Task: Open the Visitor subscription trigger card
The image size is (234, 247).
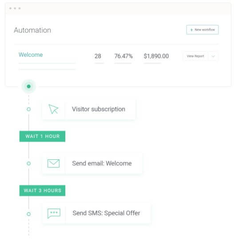Action: pyautogui.click(x=89, y=109)
